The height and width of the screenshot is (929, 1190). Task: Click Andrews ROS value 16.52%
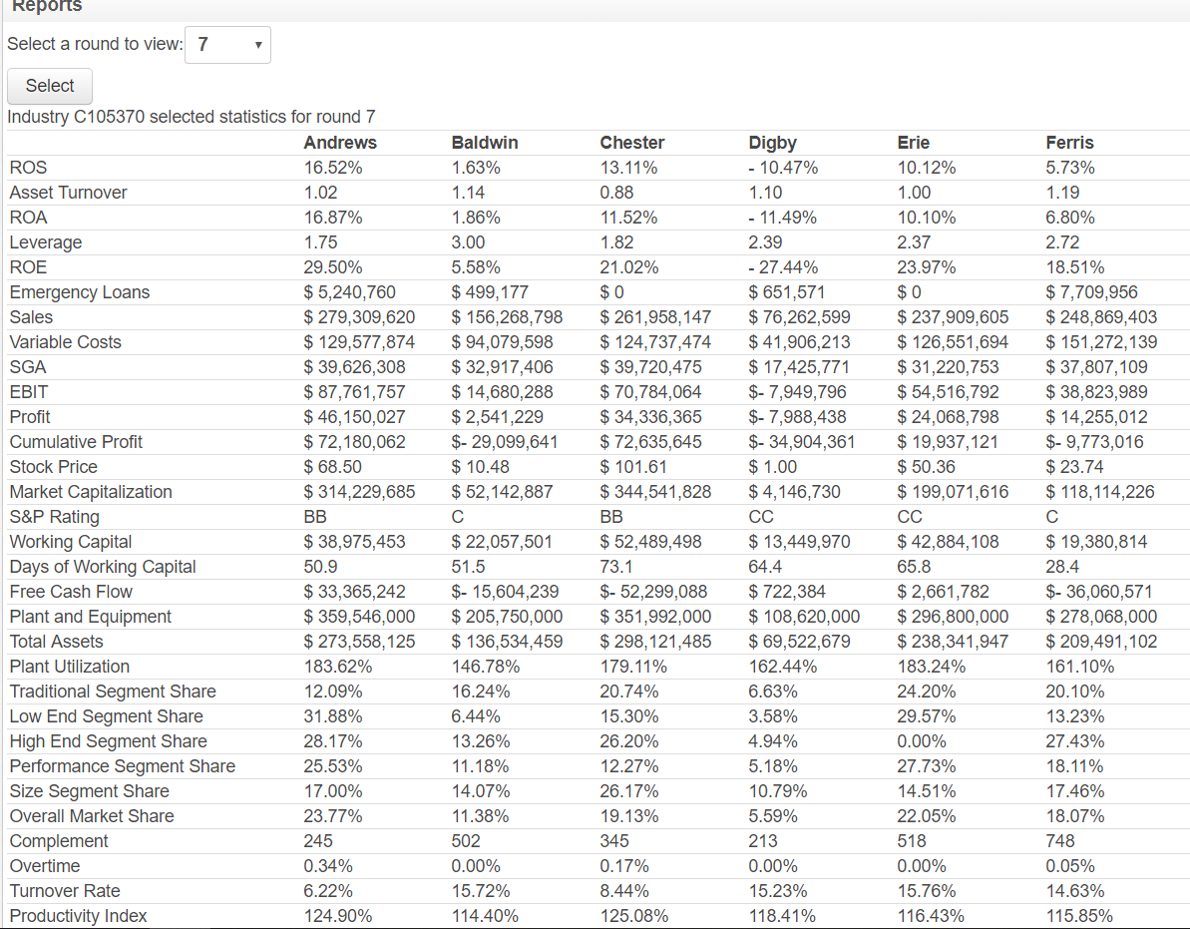point(333,168)
